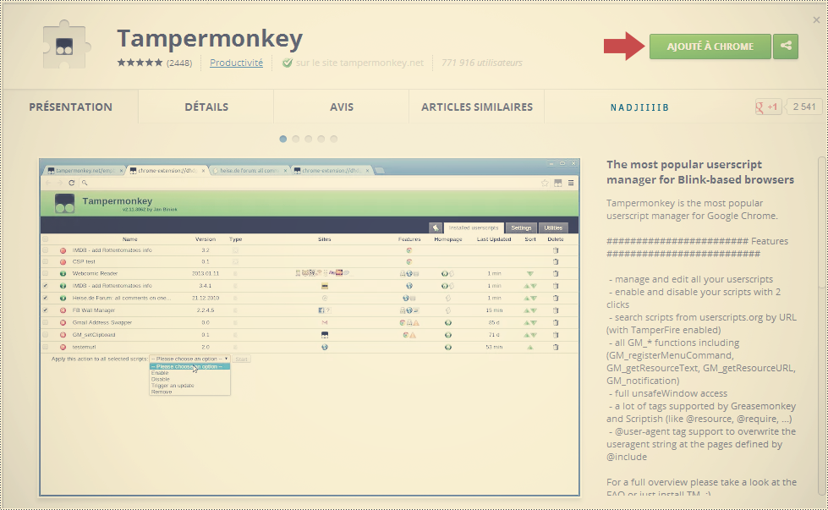Click the "most popular userscript manager" heading
The width and height of the screenshot is (828, 510).
700,172
